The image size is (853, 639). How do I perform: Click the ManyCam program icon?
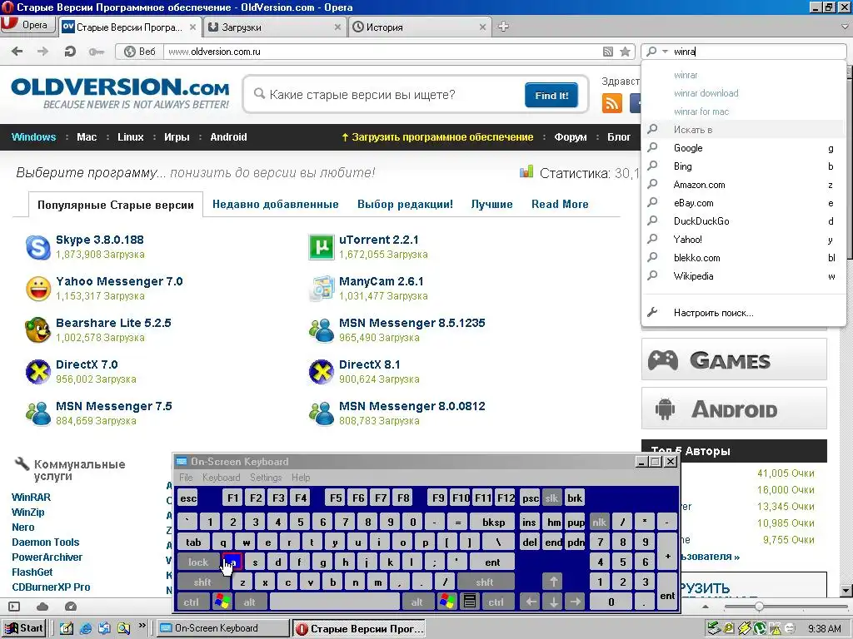(x=321, y=289)
